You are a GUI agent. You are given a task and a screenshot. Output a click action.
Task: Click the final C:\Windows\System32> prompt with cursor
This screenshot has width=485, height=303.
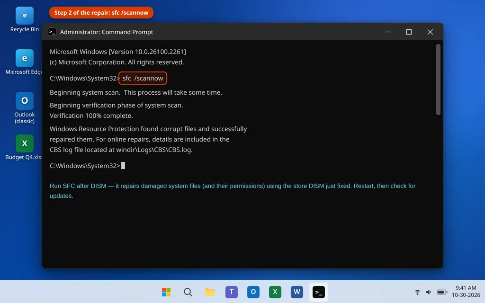click(87, 166)
